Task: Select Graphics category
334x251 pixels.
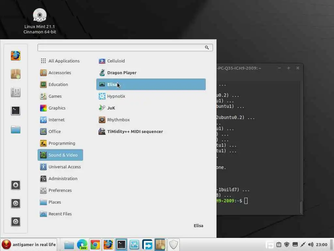Action: point(60,108)
